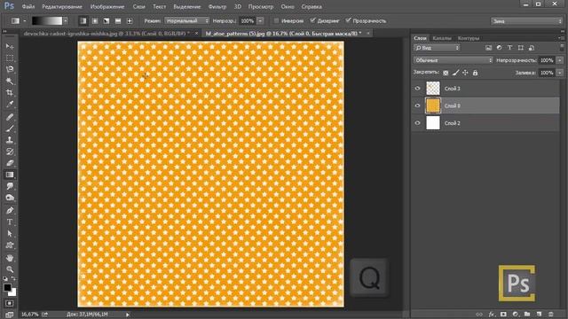Open layer blend mode Обычные dropdown
The height and width of the screenshot is (319, 568).
click(x=454, y=60)
